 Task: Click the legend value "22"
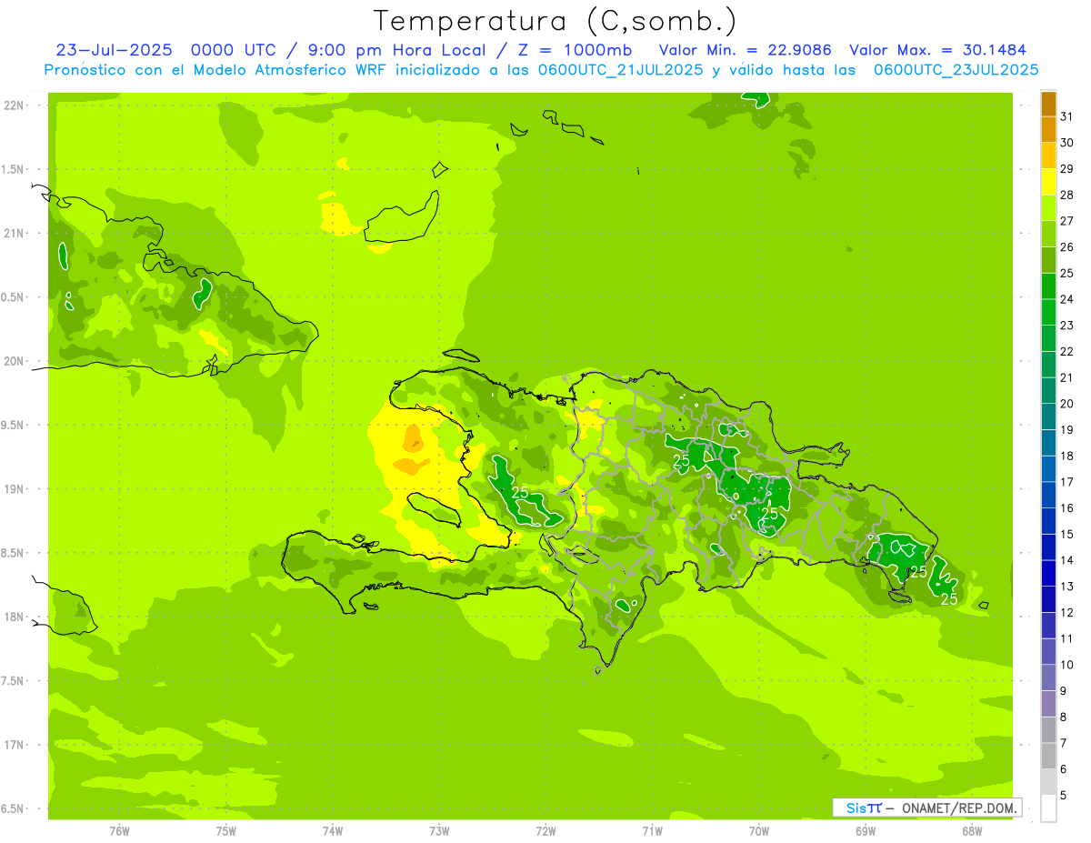[x=1067, y=352]
